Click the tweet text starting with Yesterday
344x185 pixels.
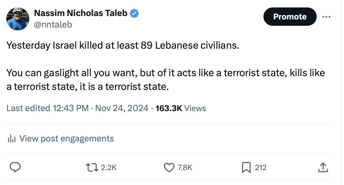pyautogui.click(x=123, y=46)
